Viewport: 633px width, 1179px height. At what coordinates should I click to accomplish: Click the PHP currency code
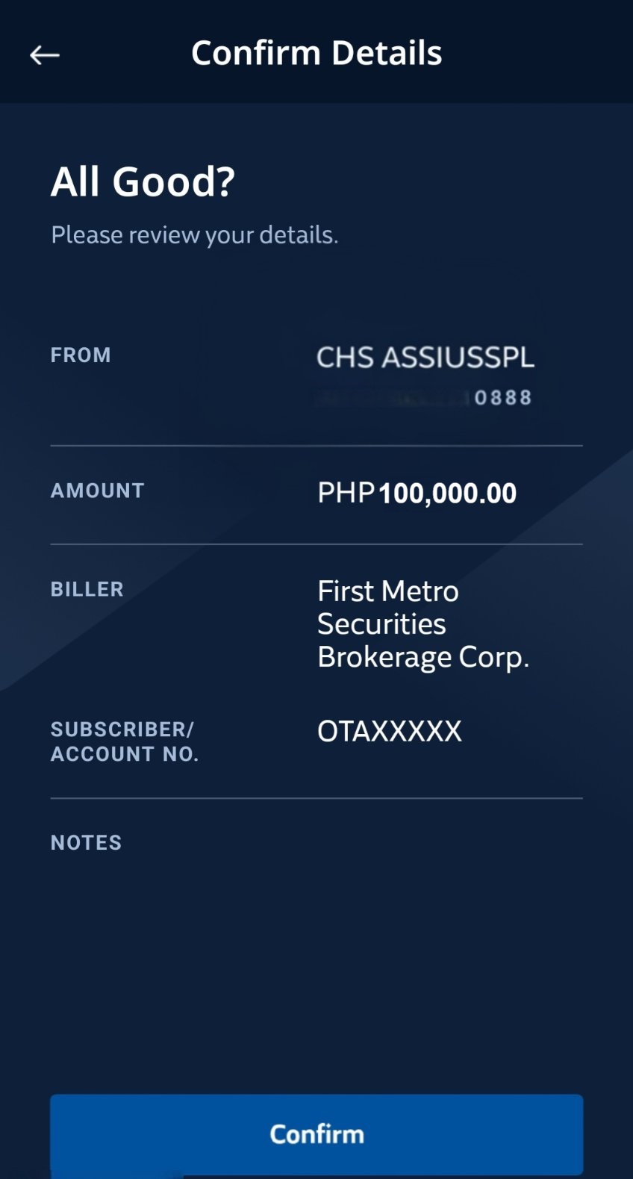pos(346,493)
